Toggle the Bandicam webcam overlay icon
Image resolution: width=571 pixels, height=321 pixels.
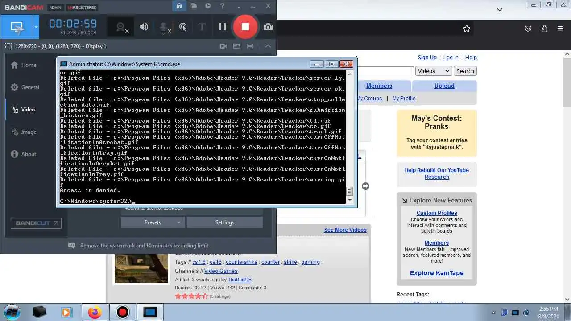[121, 27]
